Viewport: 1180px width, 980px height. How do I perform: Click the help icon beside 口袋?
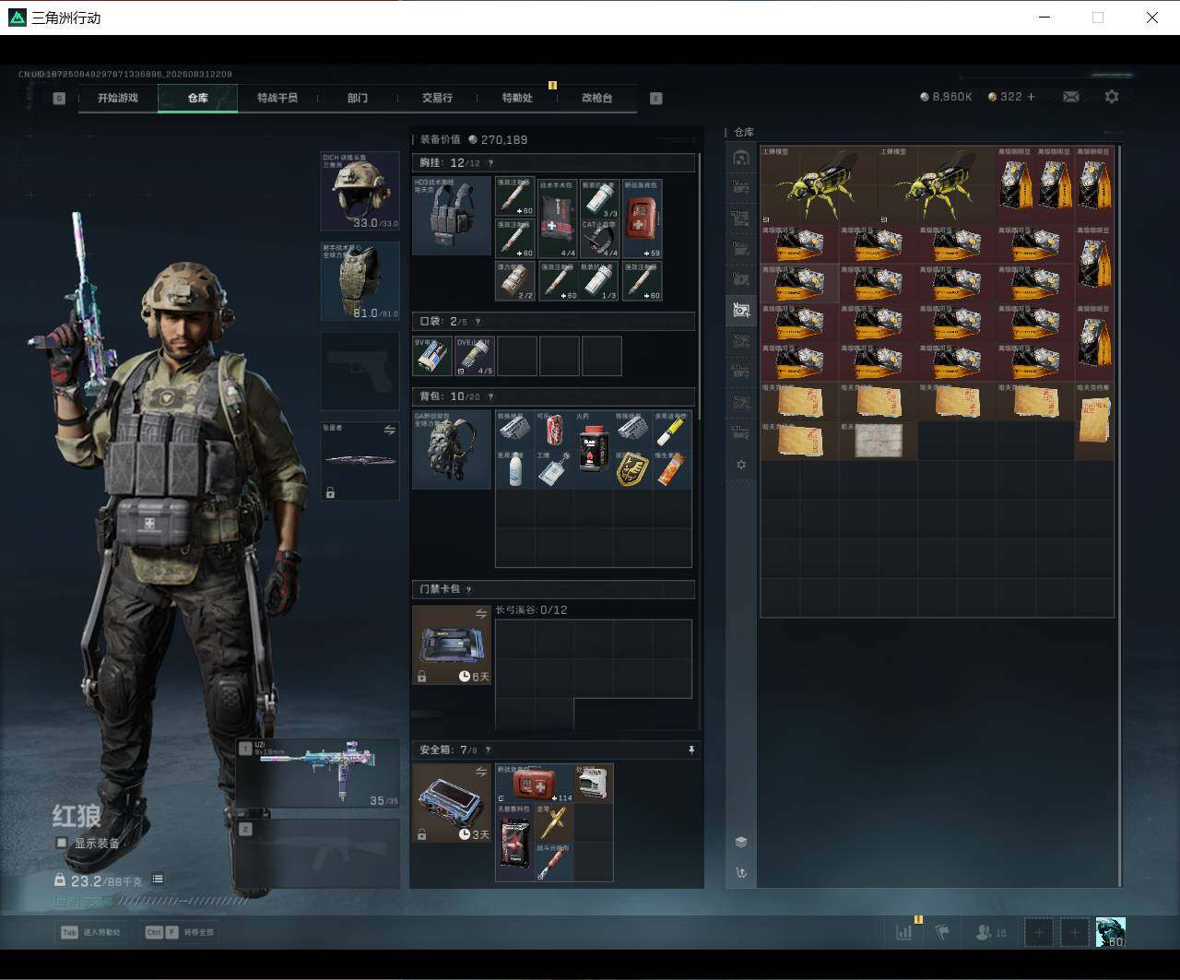coord(477,322)
